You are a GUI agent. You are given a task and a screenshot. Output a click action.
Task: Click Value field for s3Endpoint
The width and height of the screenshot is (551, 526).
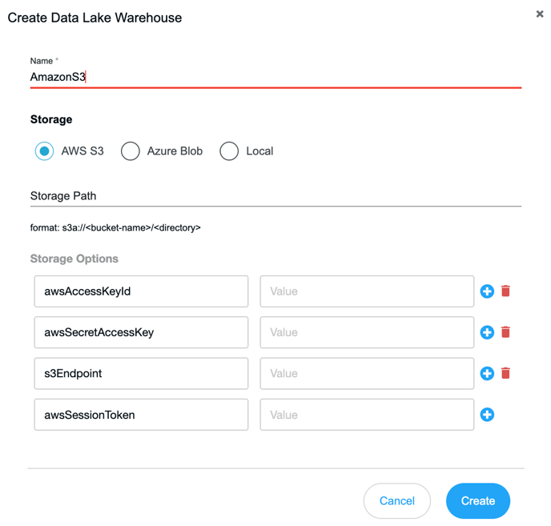[x=367, y=374]
